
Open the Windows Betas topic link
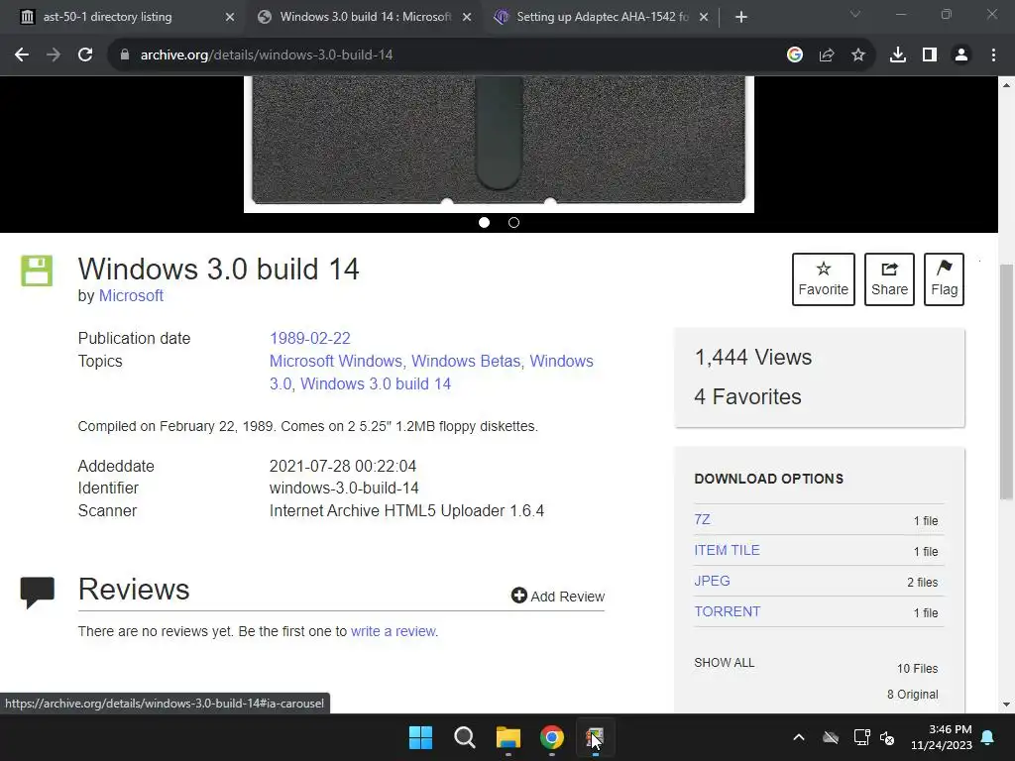(x=466, y=361)
